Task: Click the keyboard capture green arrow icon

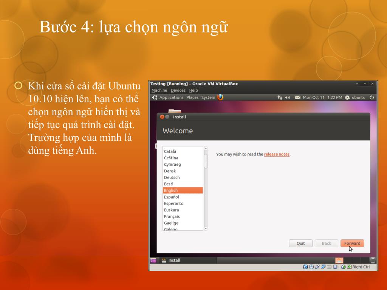Action: pyautogui.click(x=349, y=267)
